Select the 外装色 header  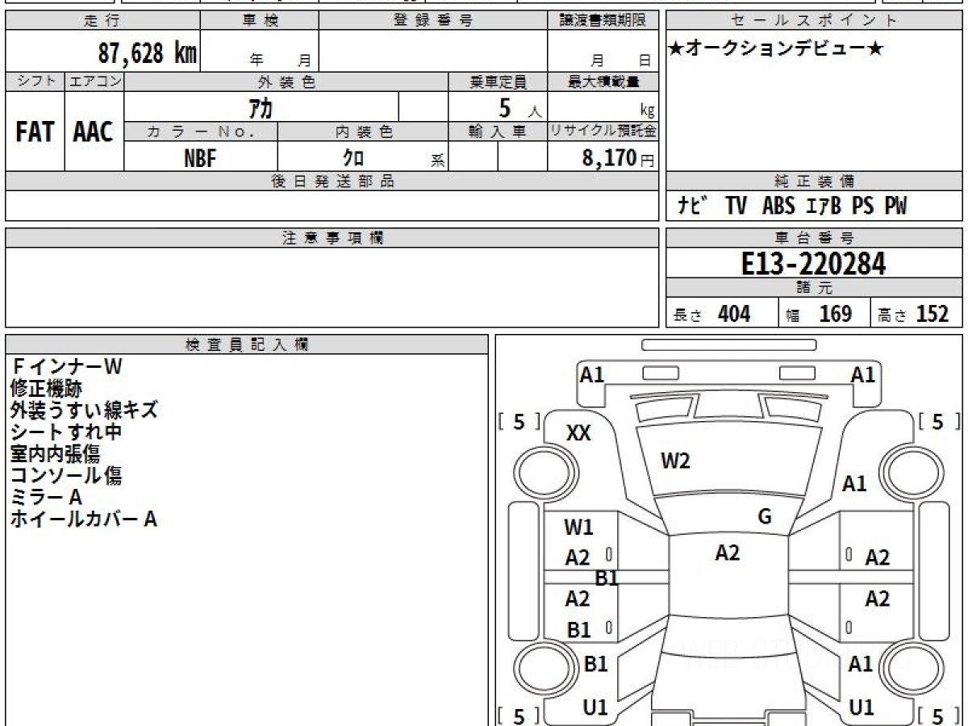click(286, 81)
